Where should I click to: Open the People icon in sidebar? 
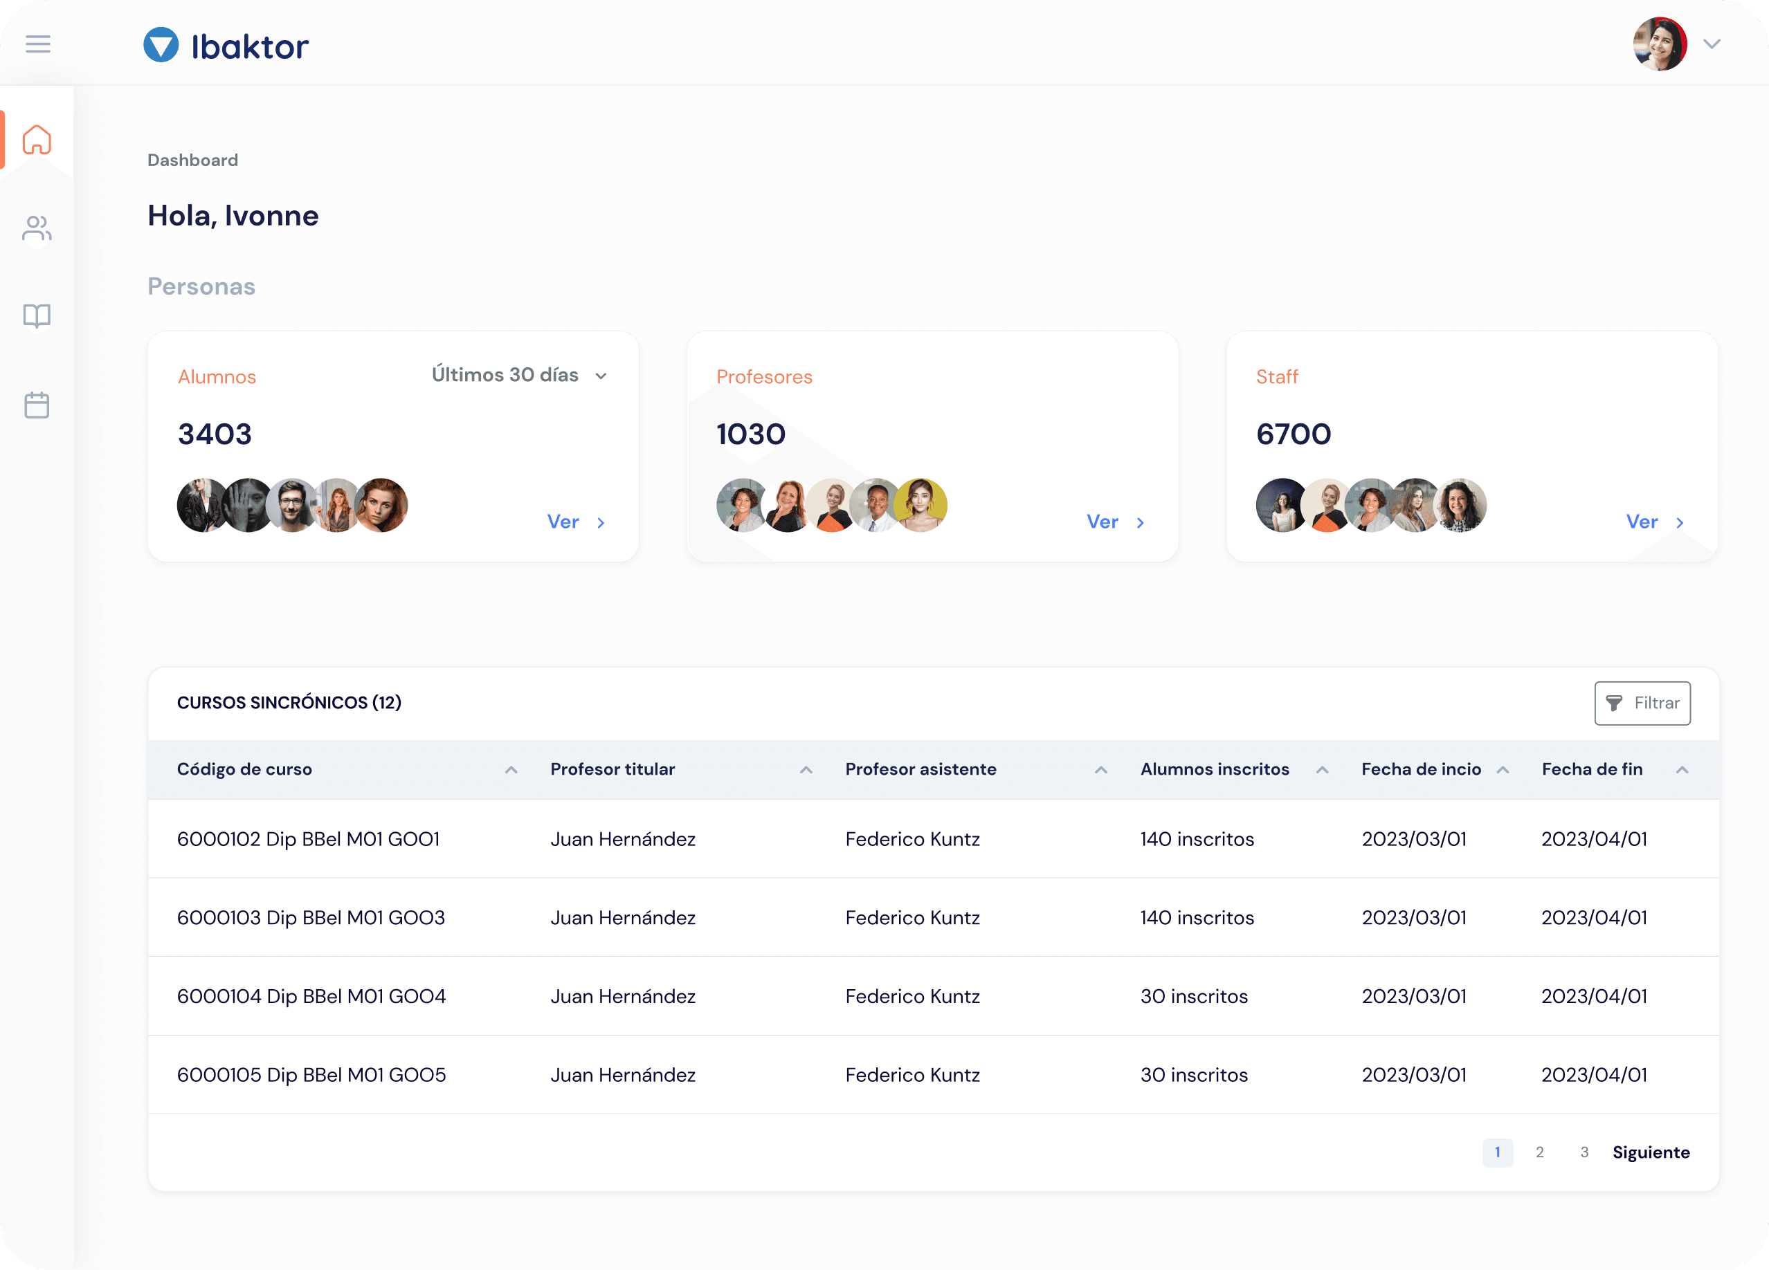coord(37,229)
